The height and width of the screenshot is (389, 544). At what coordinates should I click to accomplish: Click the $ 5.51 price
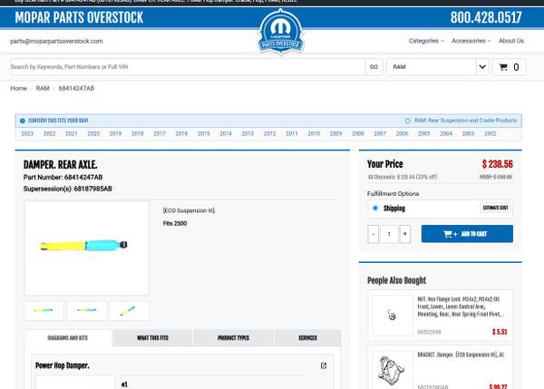[x=500, y=332]
